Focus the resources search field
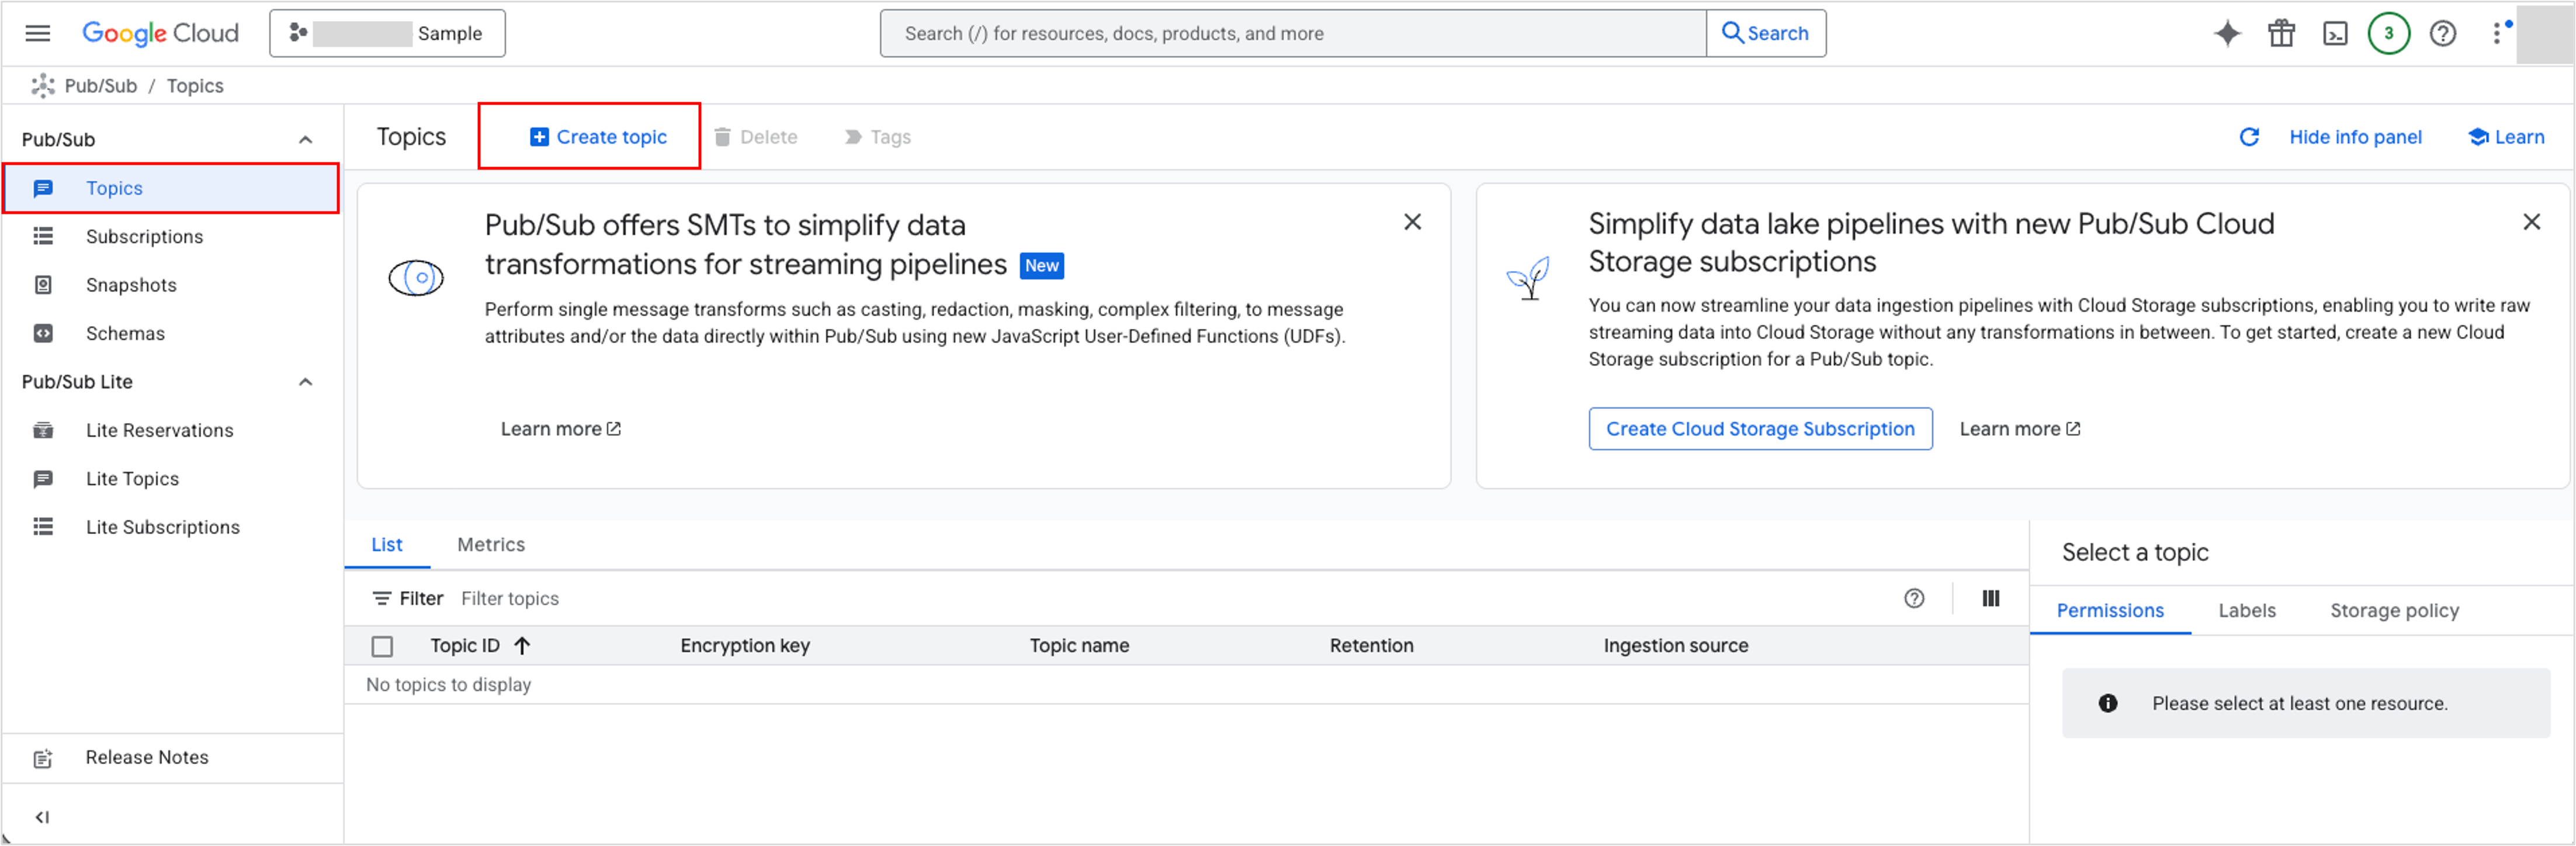Viewport: 2576px width, 846px height. [x=1293, y=33]
